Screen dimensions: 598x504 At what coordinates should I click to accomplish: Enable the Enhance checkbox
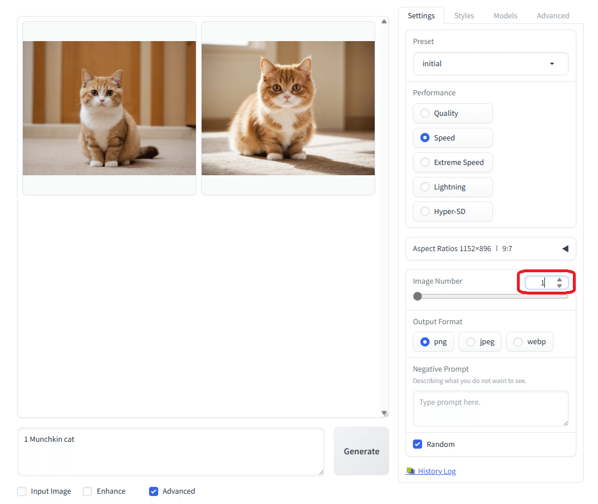pos(87,491)
